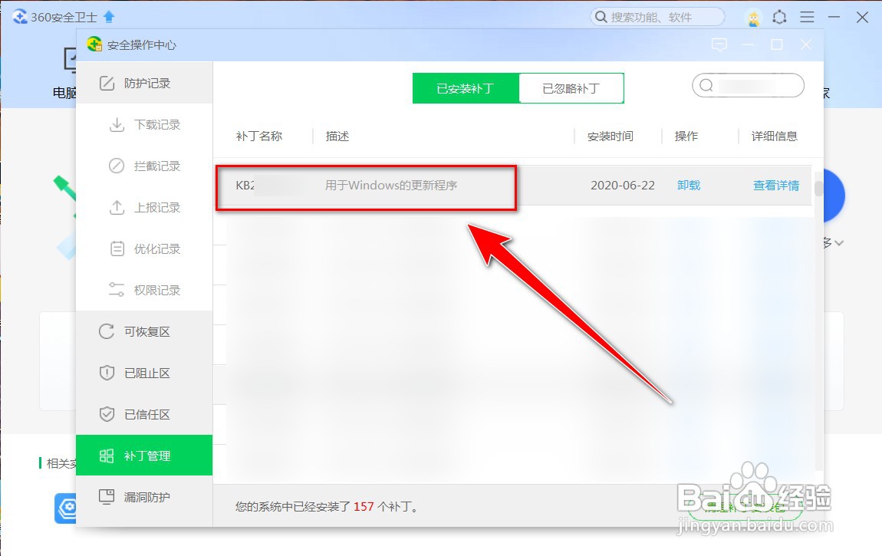Sort by 补丁名称 column header
The height and width of the screenshot is (556, 882).
(x=258, y=137)
